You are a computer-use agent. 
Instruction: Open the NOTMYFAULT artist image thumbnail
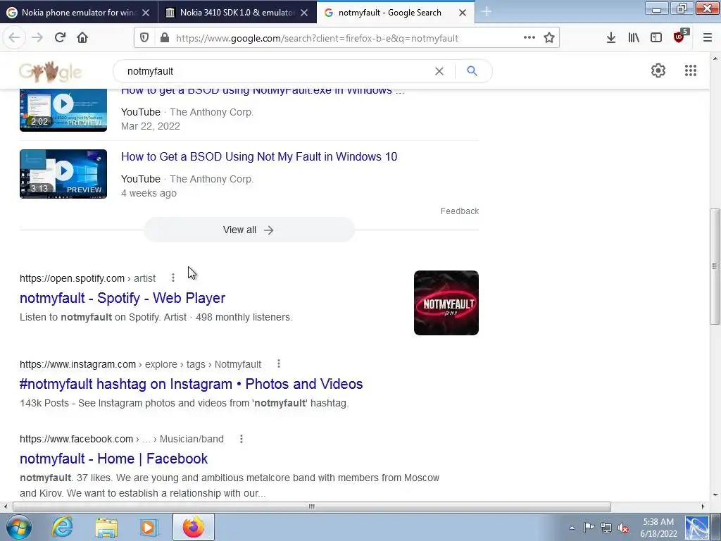pos(446,303)
